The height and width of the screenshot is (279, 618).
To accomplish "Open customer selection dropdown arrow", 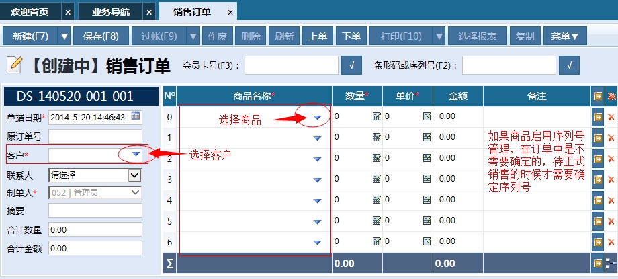I will (136, 155).
